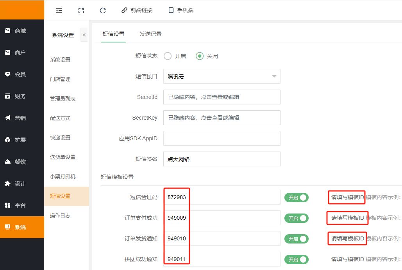Image resolution: width=402 pixels, height=270 pixels.
Task: Open the 前端链接 link
Action: 136,11
